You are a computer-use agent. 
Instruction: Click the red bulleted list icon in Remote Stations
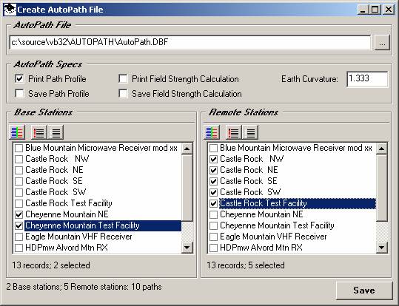234,132
